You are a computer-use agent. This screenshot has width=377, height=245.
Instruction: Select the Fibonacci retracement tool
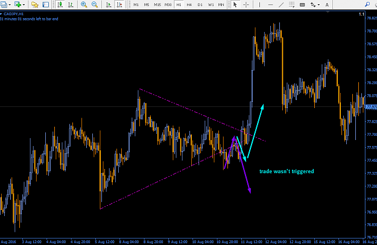click(x=291, y=5)
